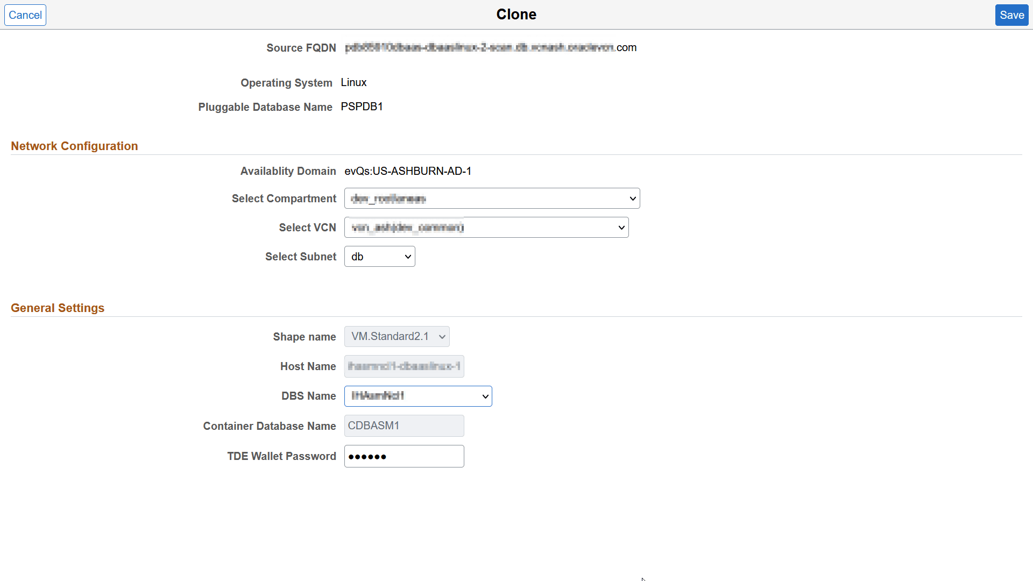Save the clone configuration
The image size is (1033, 581).
coord(1011,15)
